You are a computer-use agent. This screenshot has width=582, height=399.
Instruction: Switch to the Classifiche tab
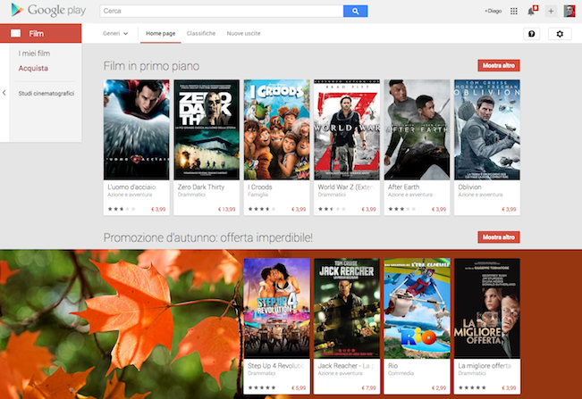click(200, 33)
